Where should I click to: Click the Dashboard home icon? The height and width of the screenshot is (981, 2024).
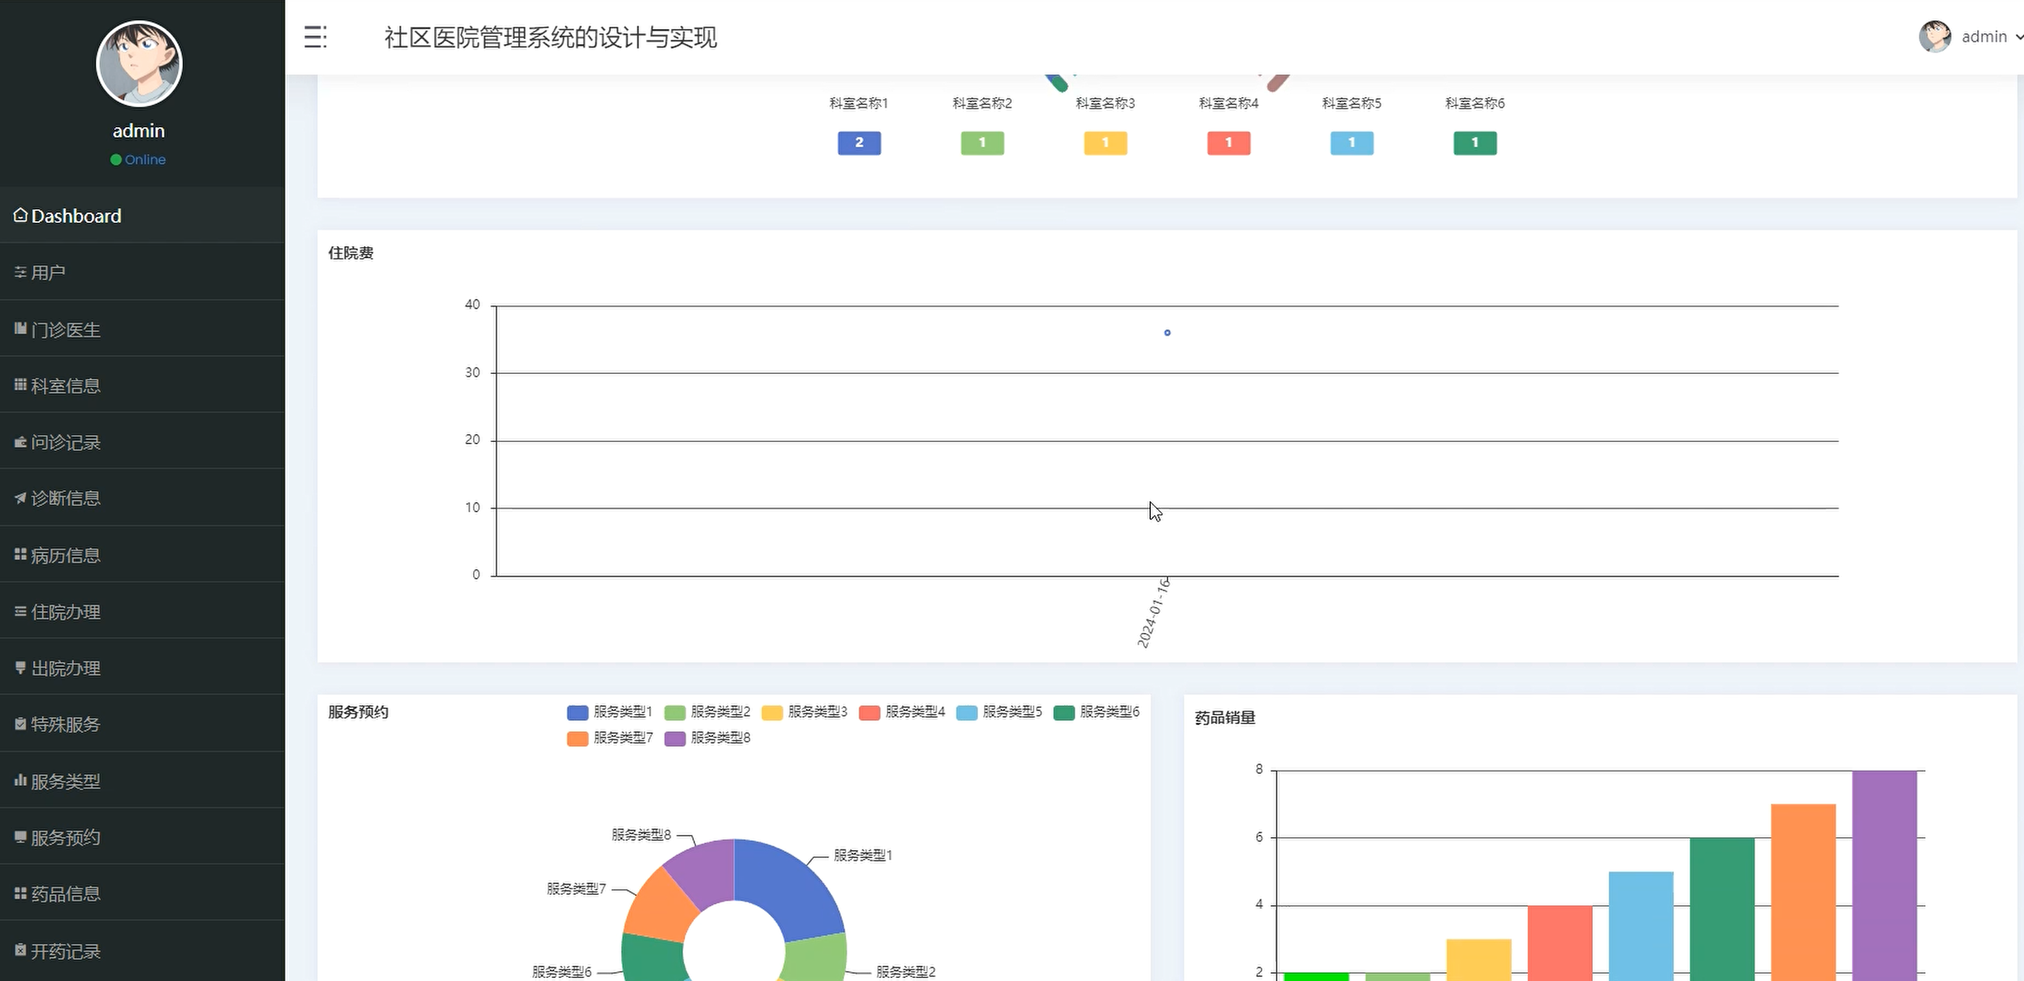click(x=20, y=215)
